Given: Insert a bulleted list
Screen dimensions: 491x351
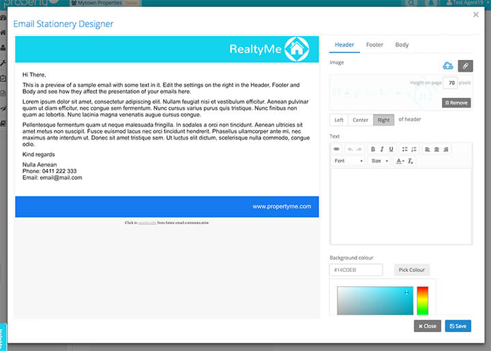Looking at the screenshot, I should coord(404,149).
